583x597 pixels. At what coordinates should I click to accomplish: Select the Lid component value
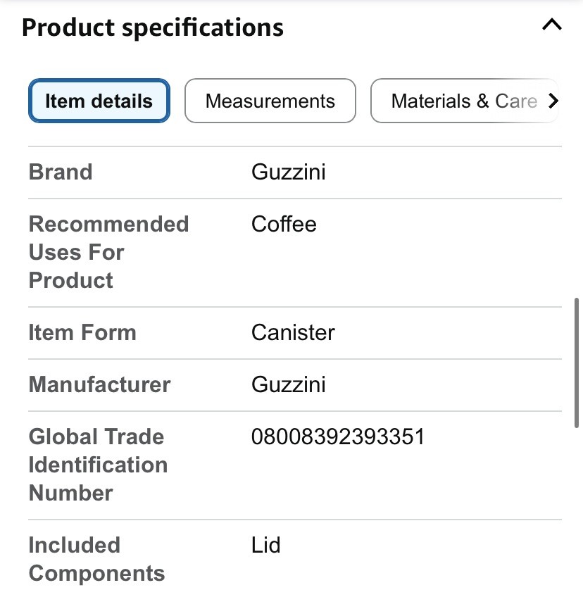click(x=265, y=545)
